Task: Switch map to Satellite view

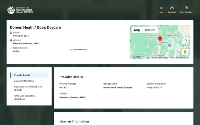Action: (150, 30)
